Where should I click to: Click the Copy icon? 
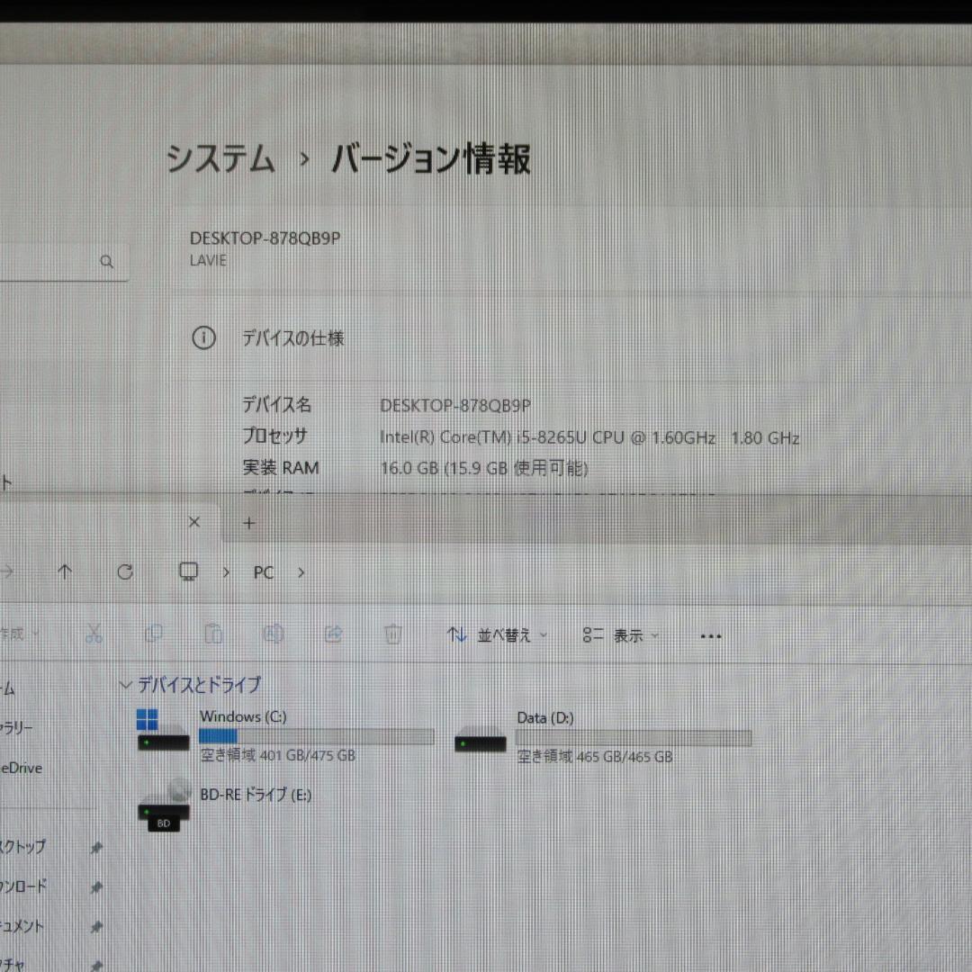[154, 634]
